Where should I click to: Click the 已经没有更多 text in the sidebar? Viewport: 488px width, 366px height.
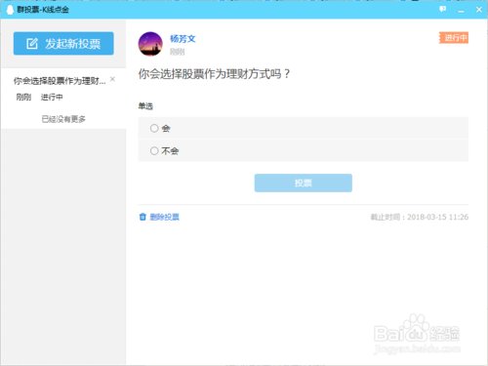coord(63,119)
